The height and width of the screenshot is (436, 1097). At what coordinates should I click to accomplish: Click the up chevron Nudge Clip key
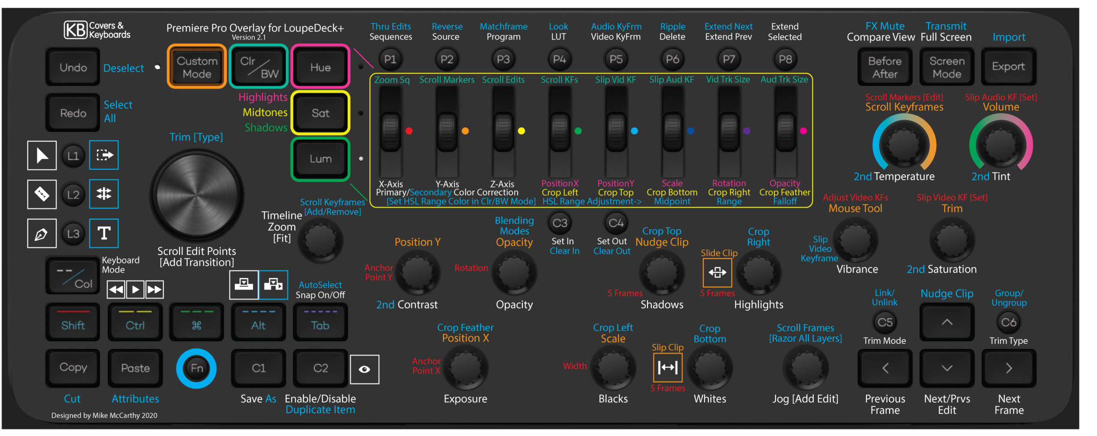pos(947,322)
